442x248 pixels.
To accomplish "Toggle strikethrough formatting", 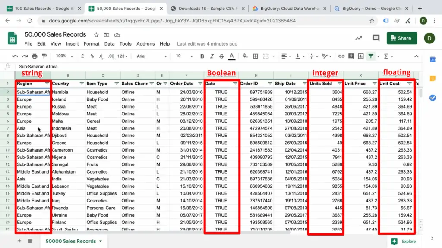I will (221, 56).
